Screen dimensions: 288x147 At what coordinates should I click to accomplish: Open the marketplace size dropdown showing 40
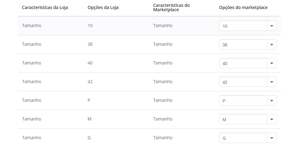248,63
